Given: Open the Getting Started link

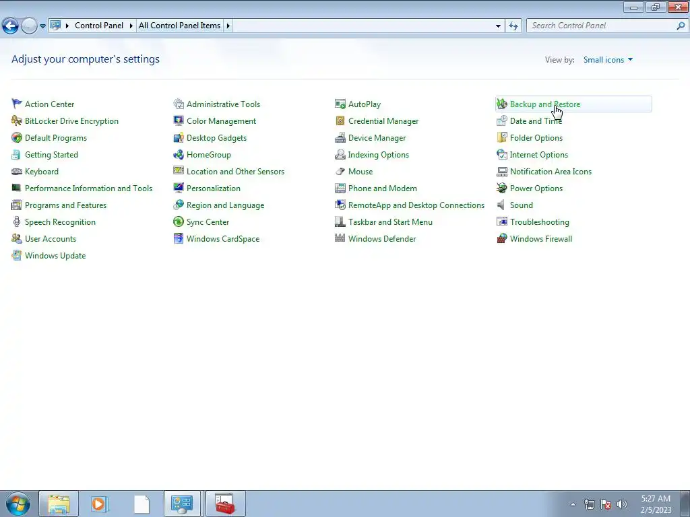Looking at the screenshot, I should tap(51, 155).
